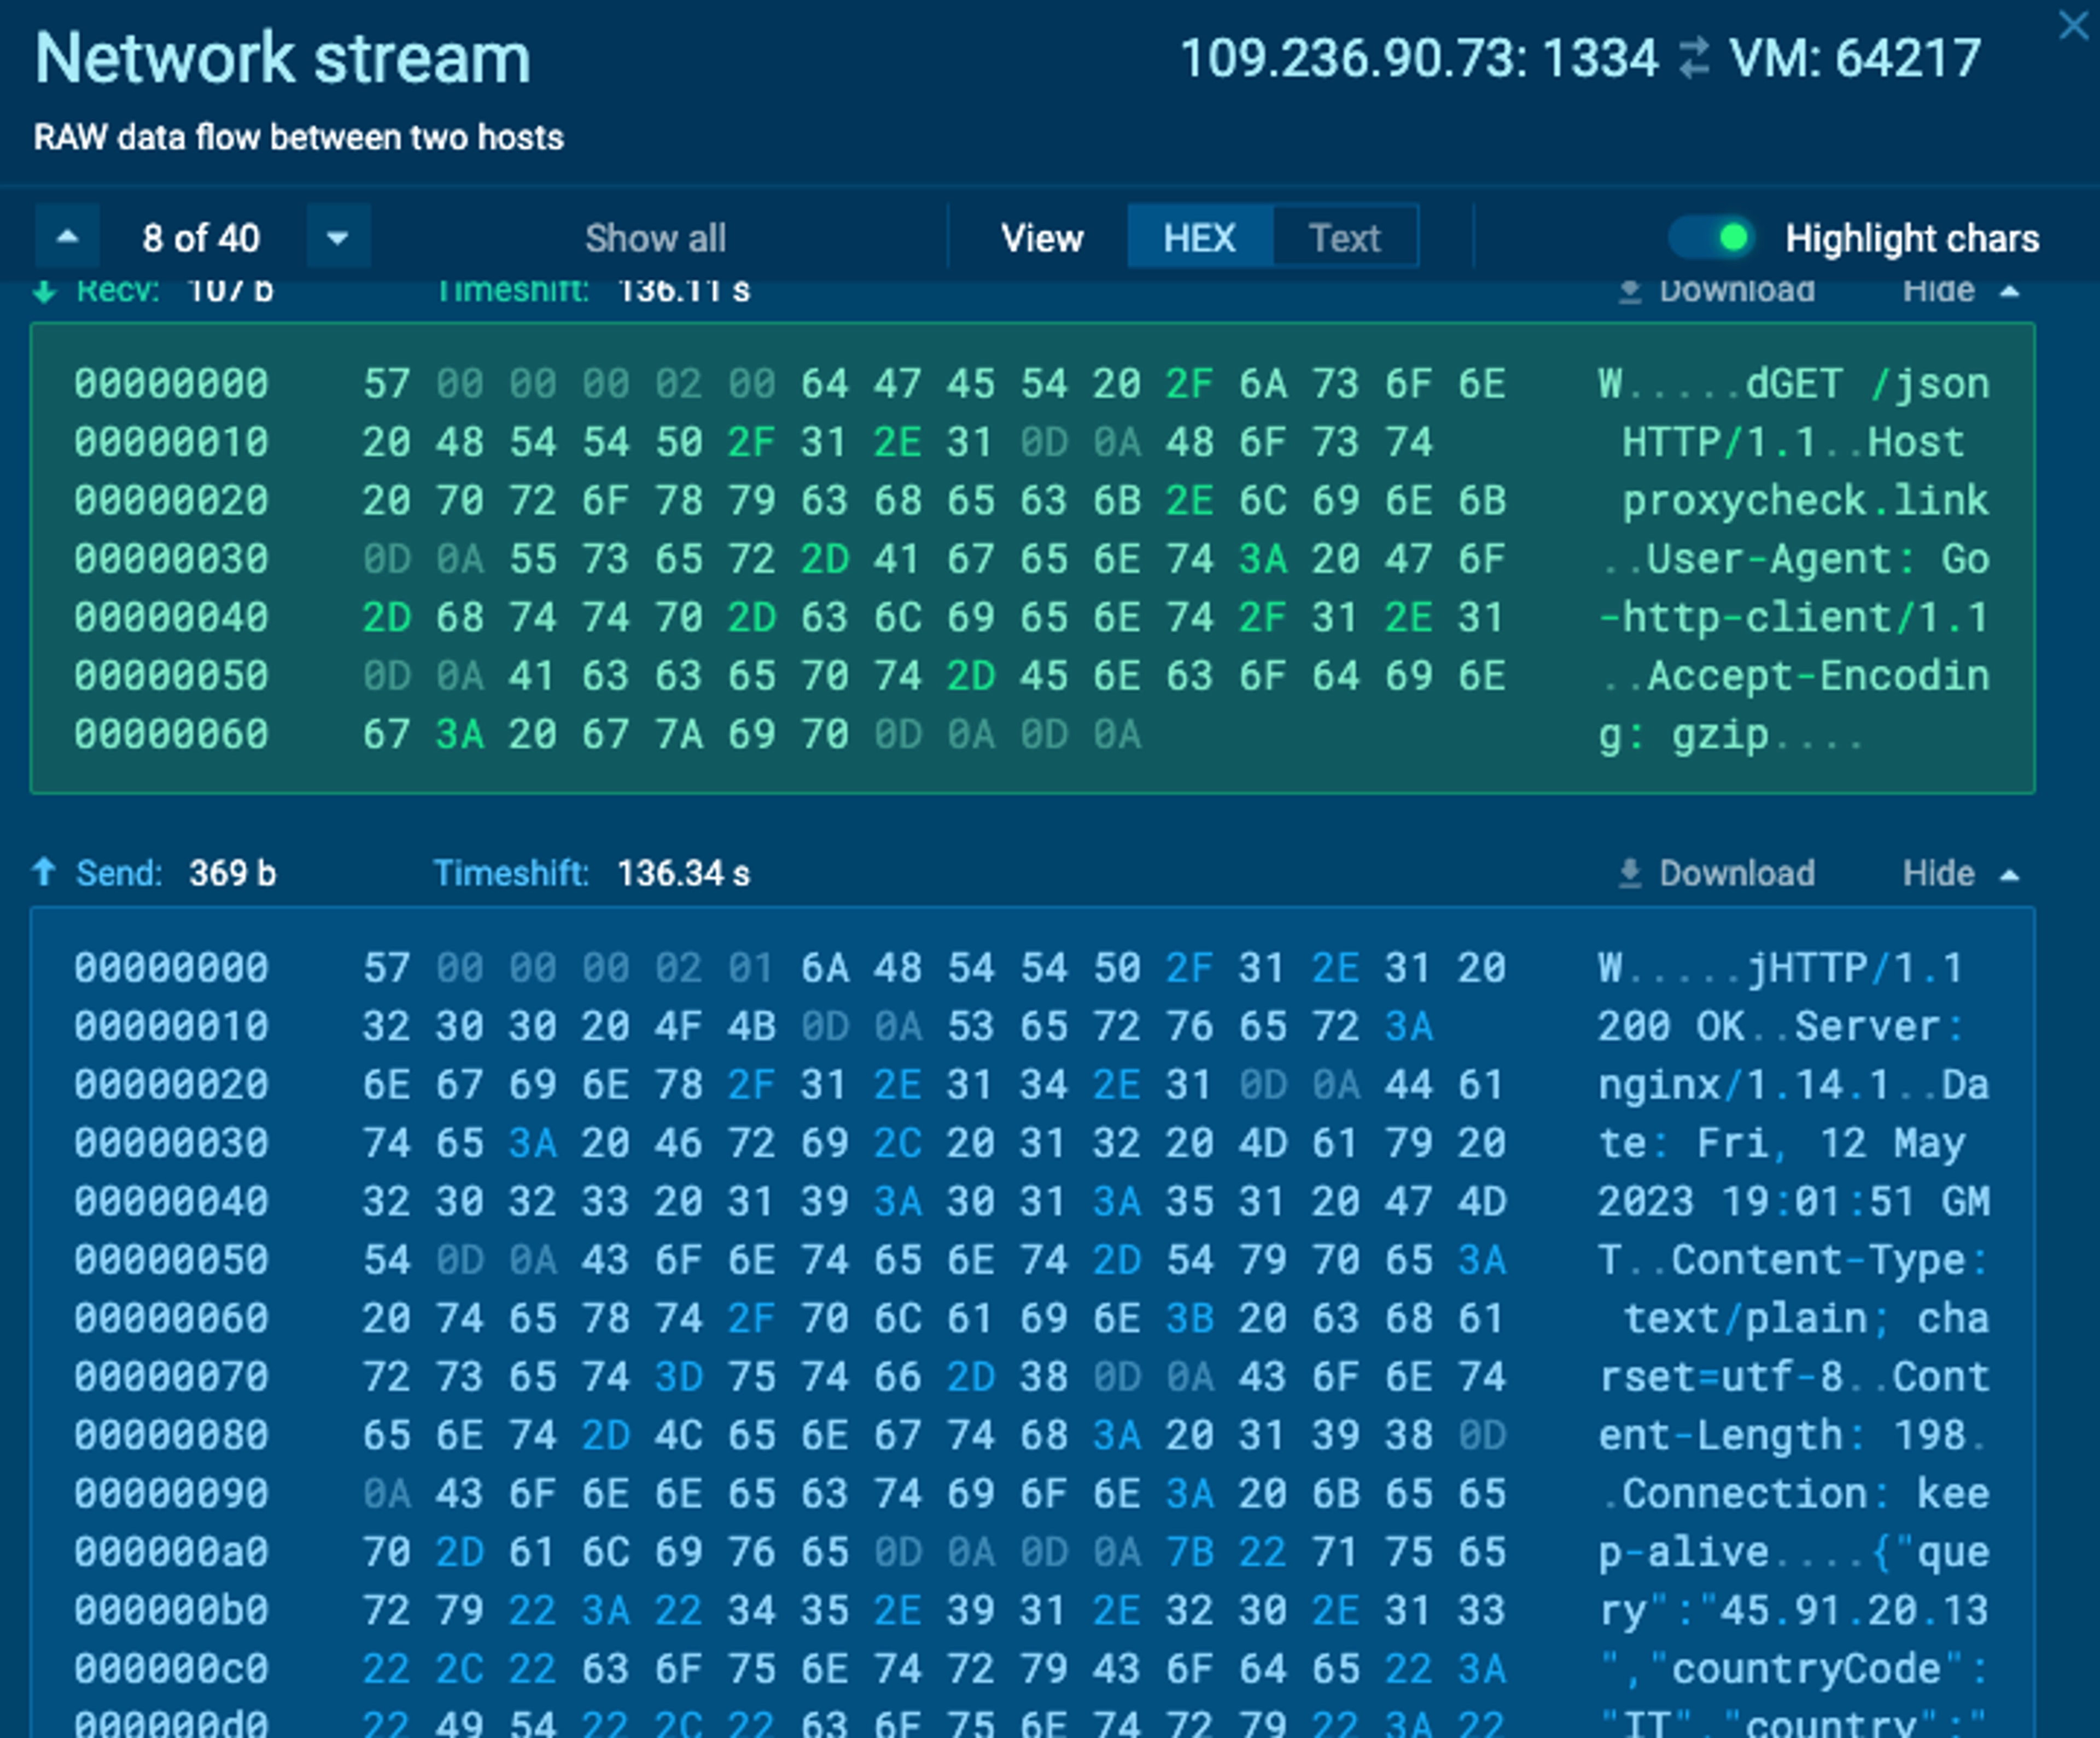The width and height of the screenshot is (2100, 1738).
Task: Click the blue Send up-arrow icon
Action: [x=44, y=872]
